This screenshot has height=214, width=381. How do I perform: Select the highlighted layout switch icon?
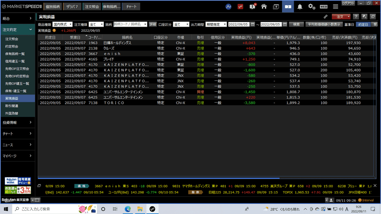point(288,7)
